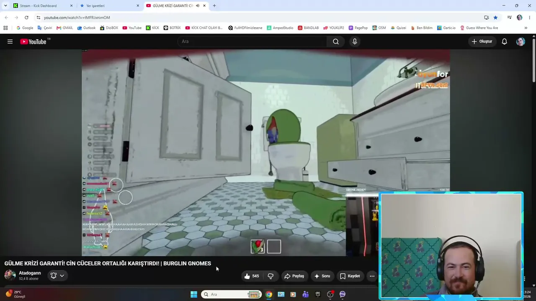Open the Chrome apps grid shortcut

5,28
